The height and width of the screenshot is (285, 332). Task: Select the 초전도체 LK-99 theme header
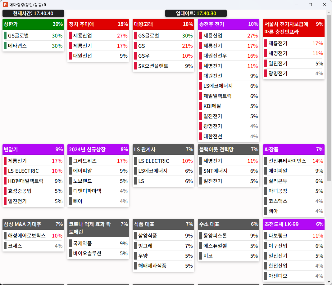(x=294, y=224)
